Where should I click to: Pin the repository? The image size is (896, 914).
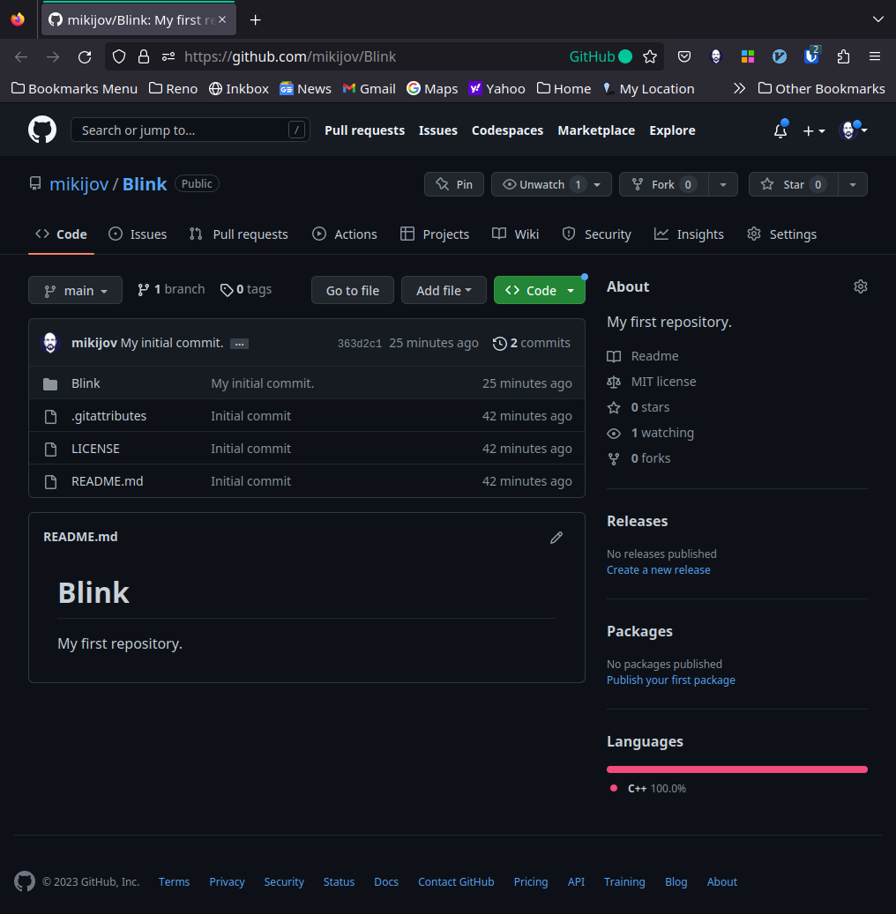[x=454, y=185]
